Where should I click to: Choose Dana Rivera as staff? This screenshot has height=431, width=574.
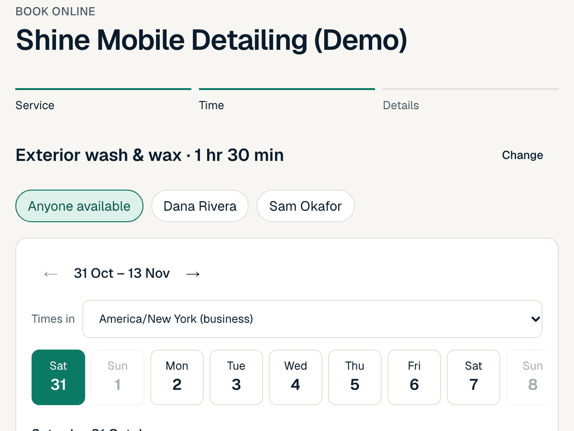click(x=200, y=206)
